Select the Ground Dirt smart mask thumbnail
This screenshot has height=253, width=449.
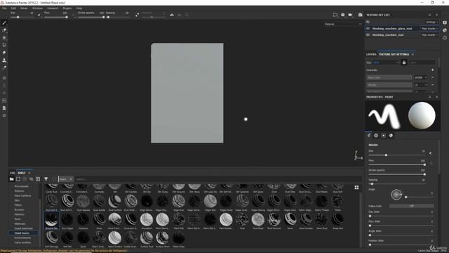51,221
